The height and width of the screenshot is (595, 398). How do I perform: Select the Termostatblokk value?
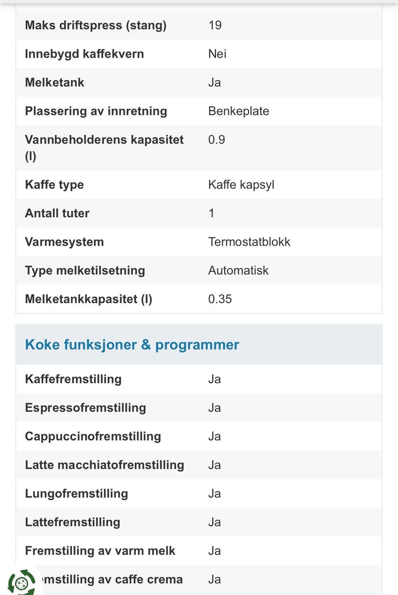(x=249, y=242)
